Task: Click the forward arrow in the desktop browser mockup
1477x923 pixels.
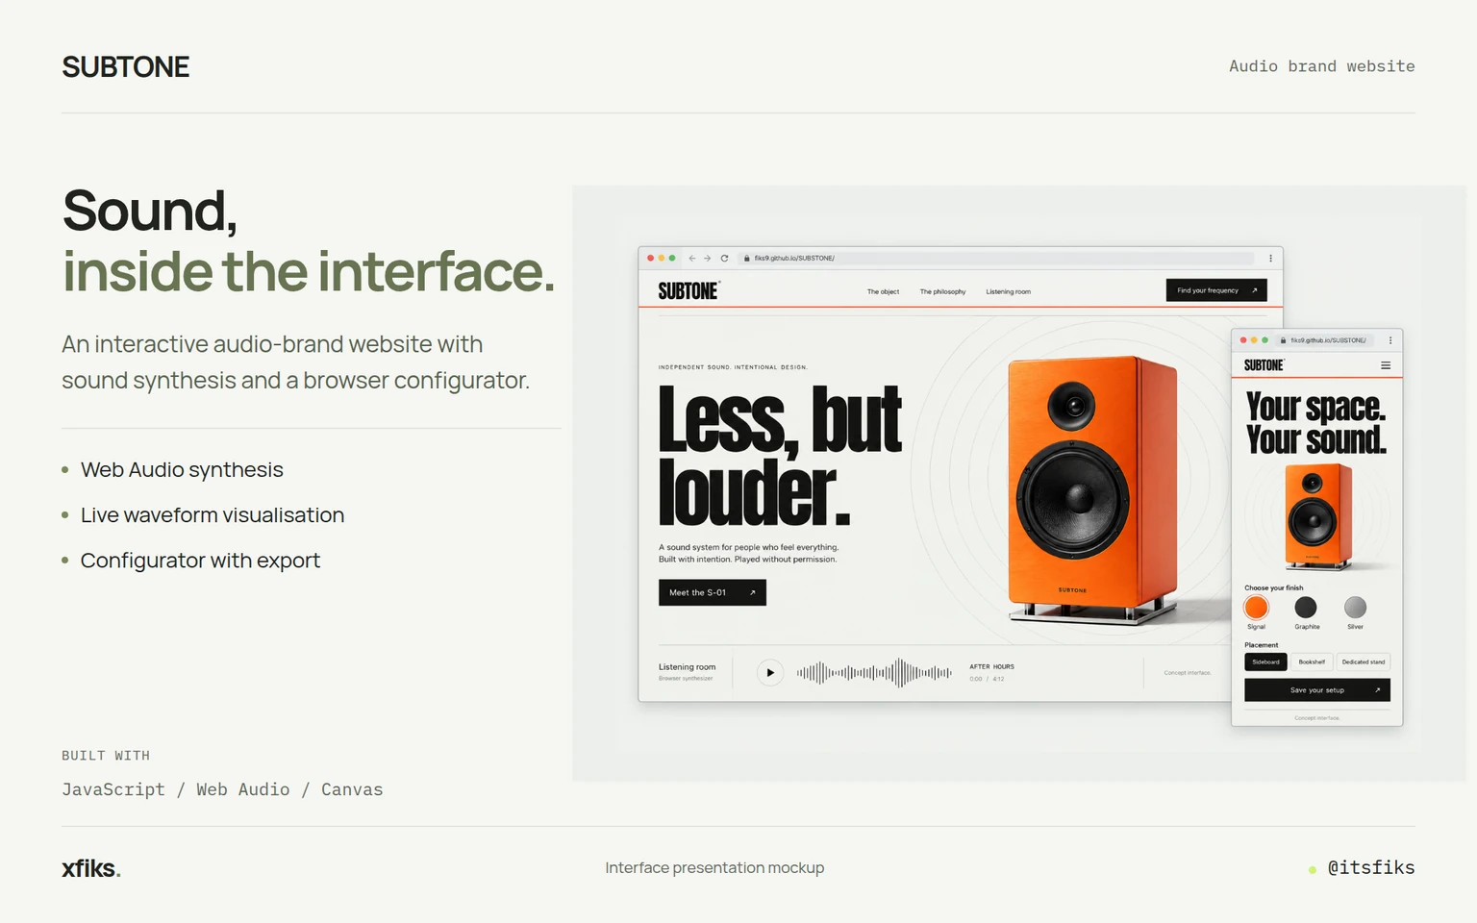Action: 708,258
